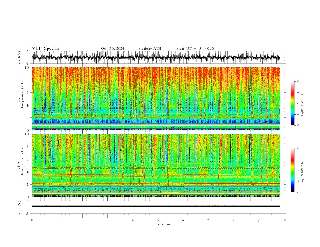Click the "10" tick on the time axis

tap(284, 220)
